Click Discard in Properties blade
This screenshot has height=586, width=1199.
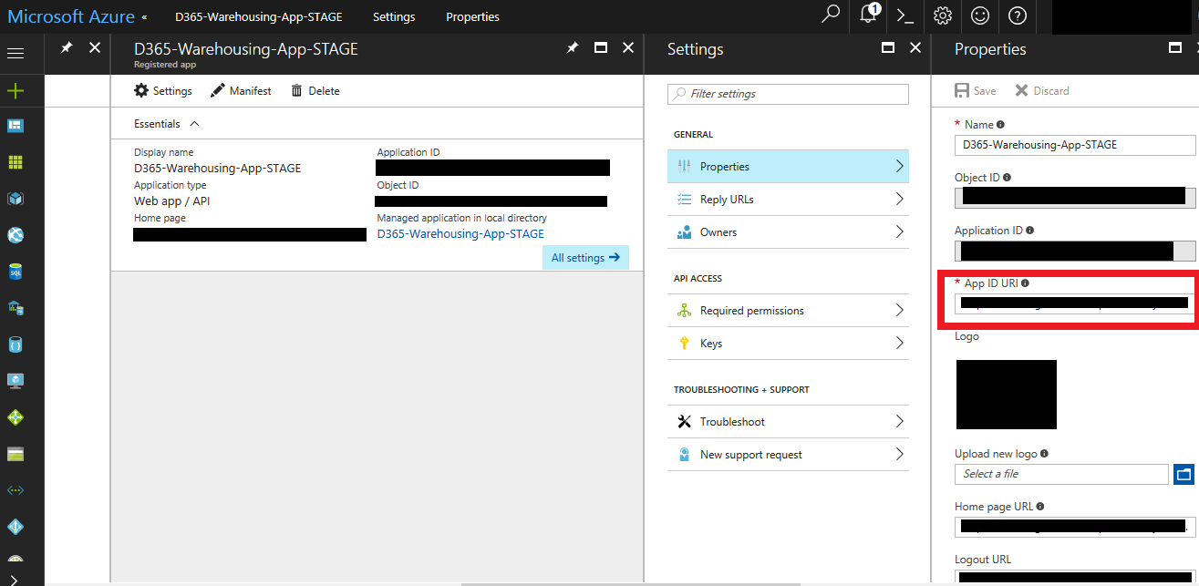[x=1042, y=91]
